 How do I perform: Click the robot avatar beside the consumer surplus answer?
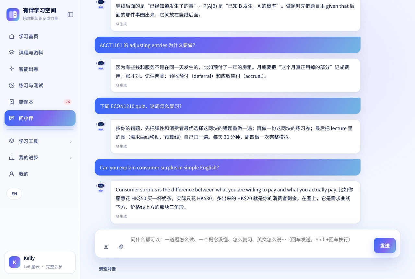click(x=101, y=187)
